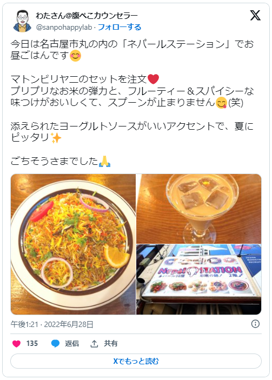Open the tweet info circle icon
The width and height of the screenshot is (272, 380).
point(255,324)
